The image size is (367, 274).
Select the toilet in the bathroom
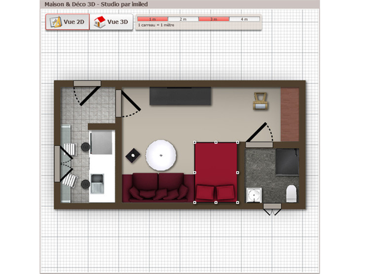tap(292, 193)
